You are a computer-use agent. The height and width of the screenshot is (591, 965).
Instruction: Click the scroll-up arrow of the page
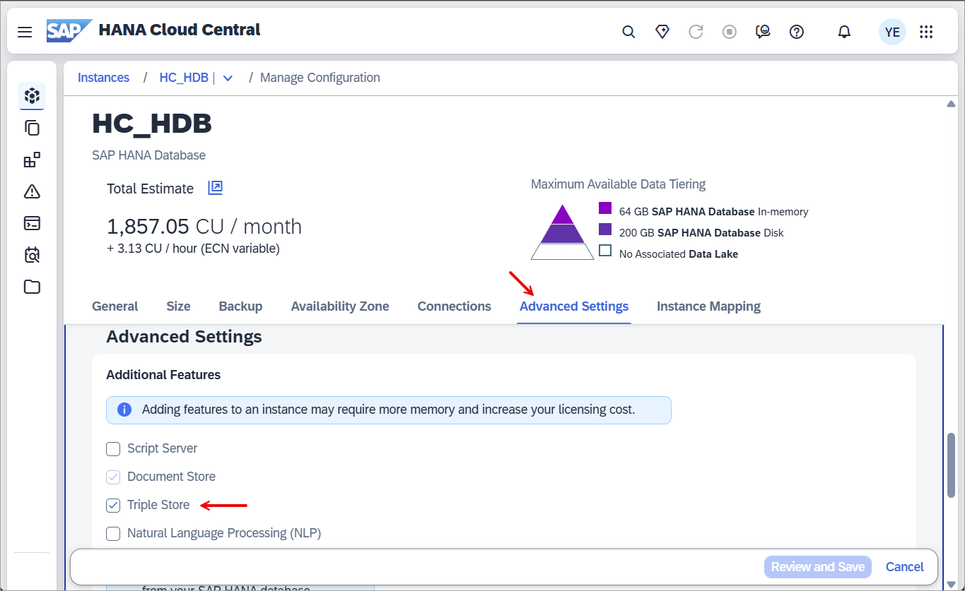(951, 105)
